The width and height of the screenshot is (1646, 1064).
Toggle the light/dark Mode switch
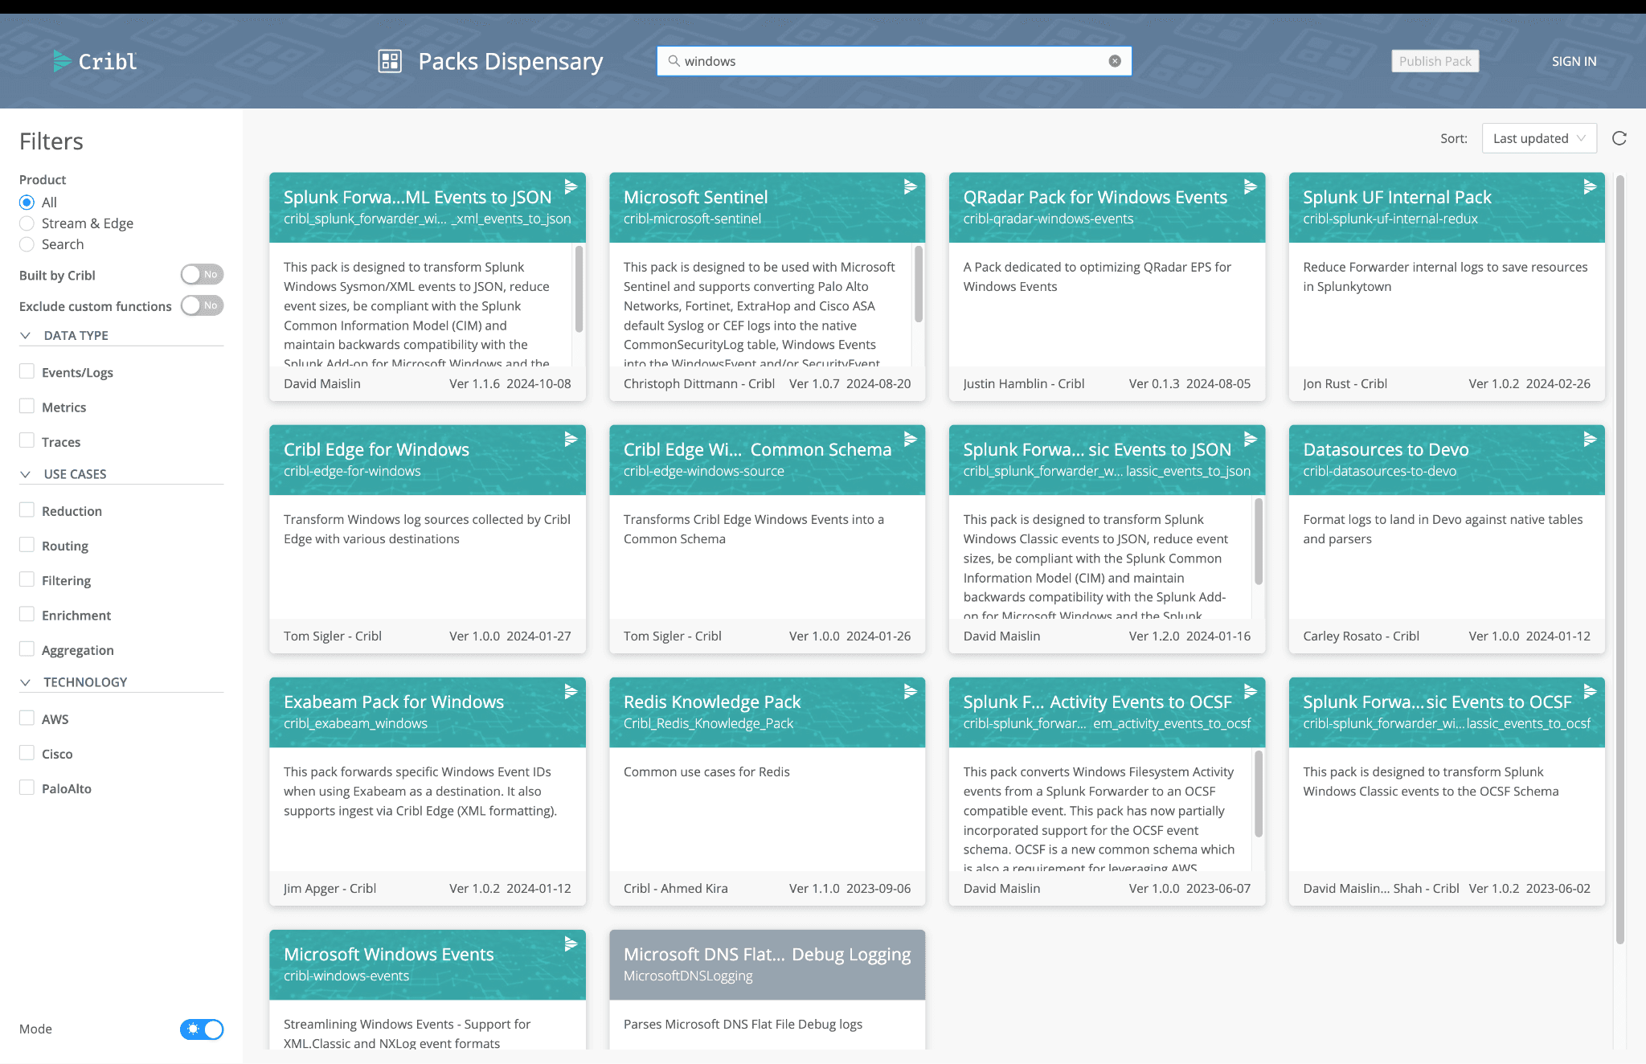[x=202, y=1029]
